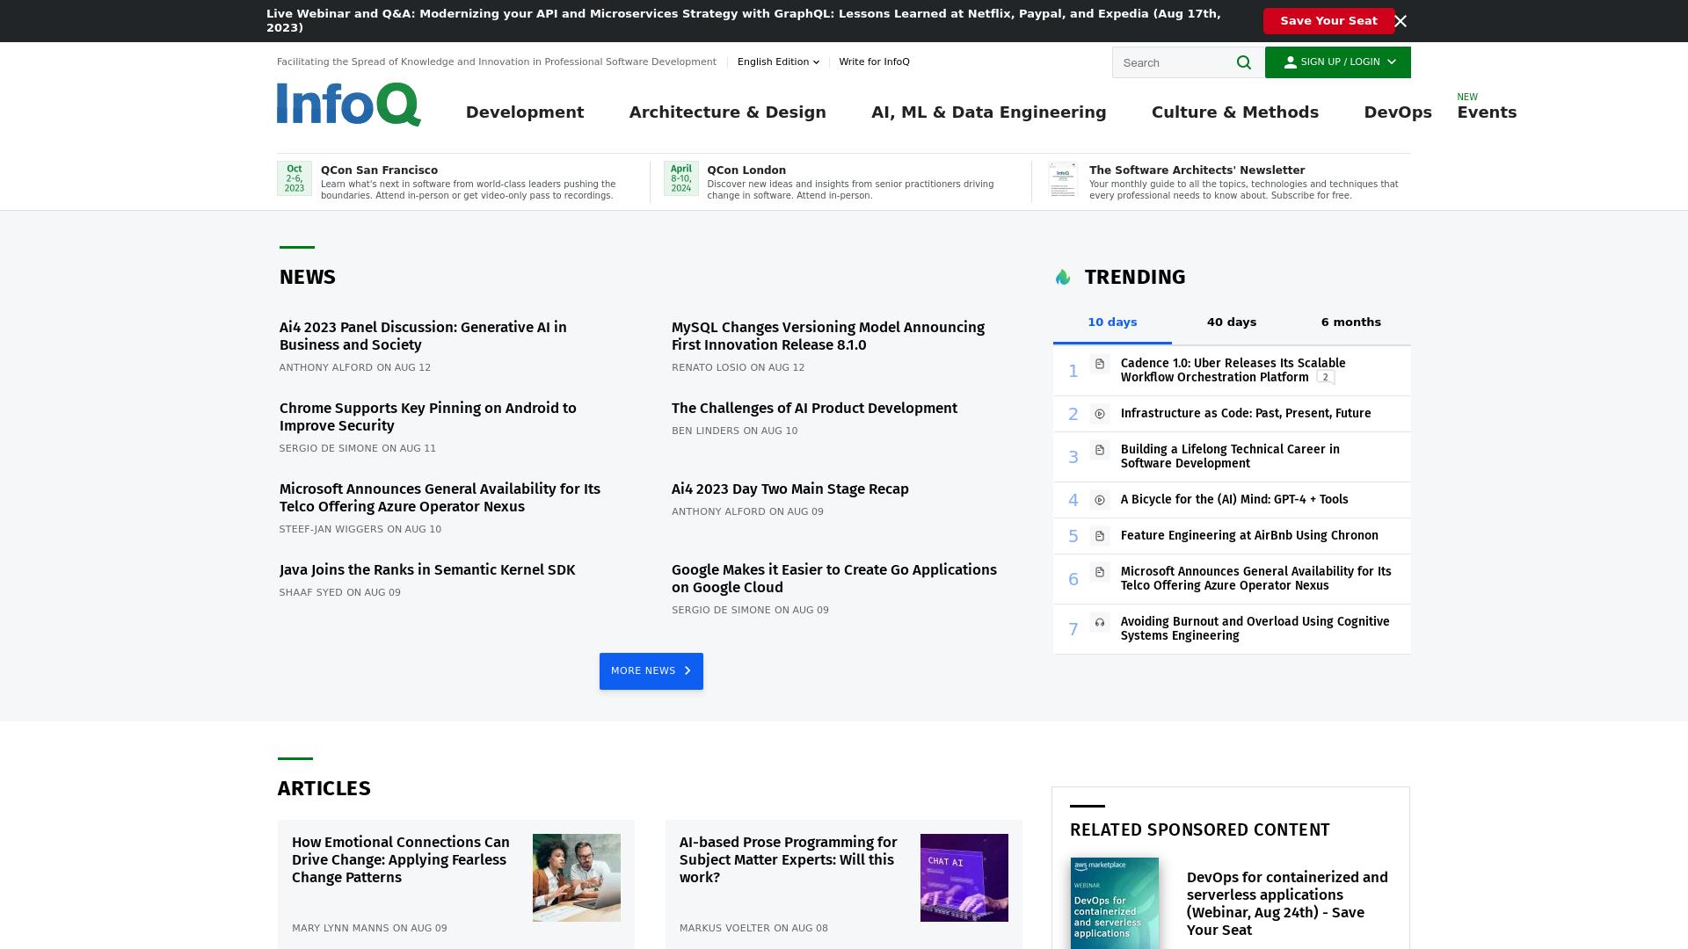
Task: Click the More News button
Action: pyautogui.click(x=651, y=671)
